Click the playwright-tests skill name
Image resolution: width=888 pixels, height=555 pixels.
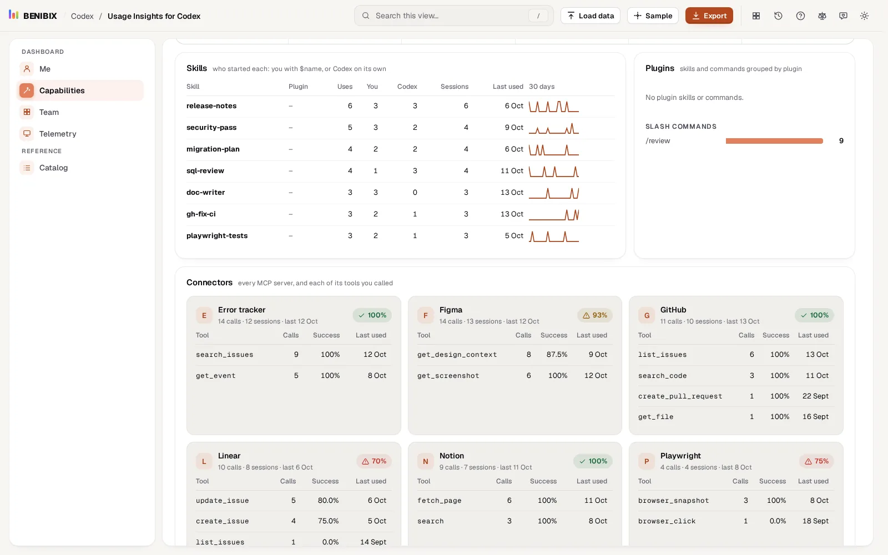click(x=217, y=236)
